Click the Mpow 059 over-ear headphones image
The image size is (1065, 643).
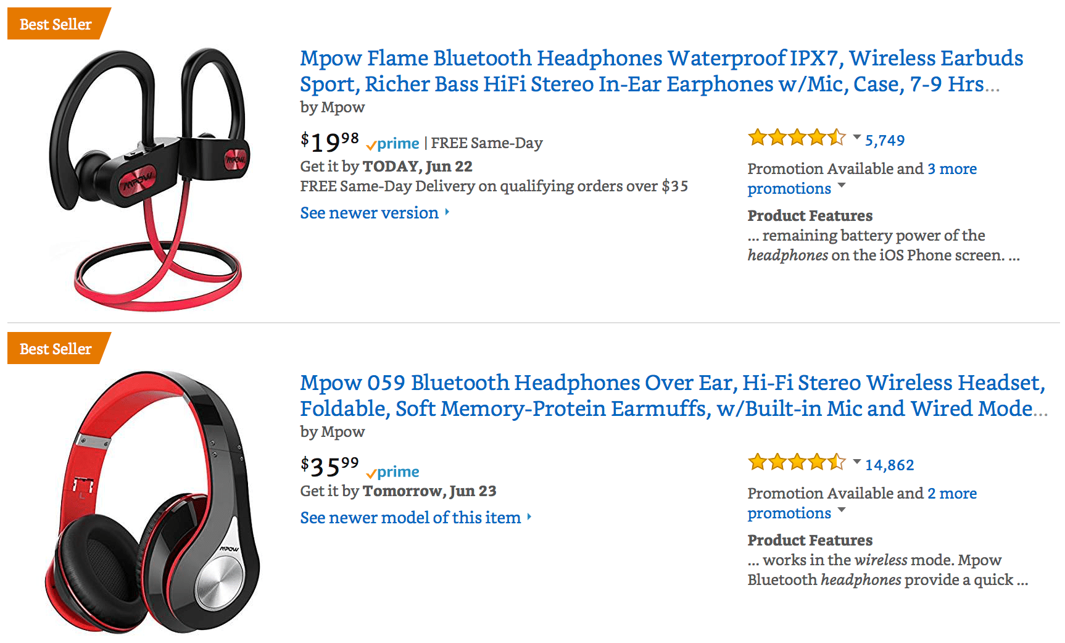(x=152, y=502)
